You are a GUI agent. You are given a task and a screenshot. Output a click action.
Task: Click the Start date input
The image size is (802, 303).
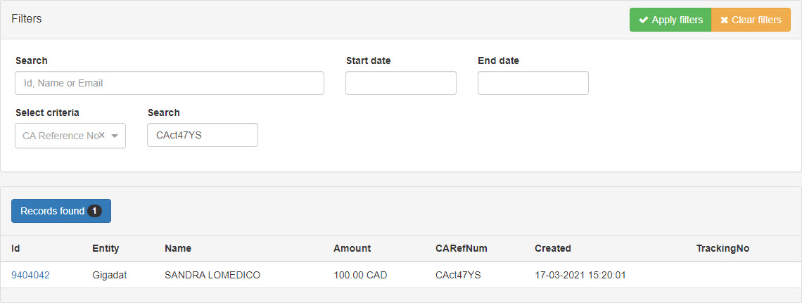coord(400,83)
